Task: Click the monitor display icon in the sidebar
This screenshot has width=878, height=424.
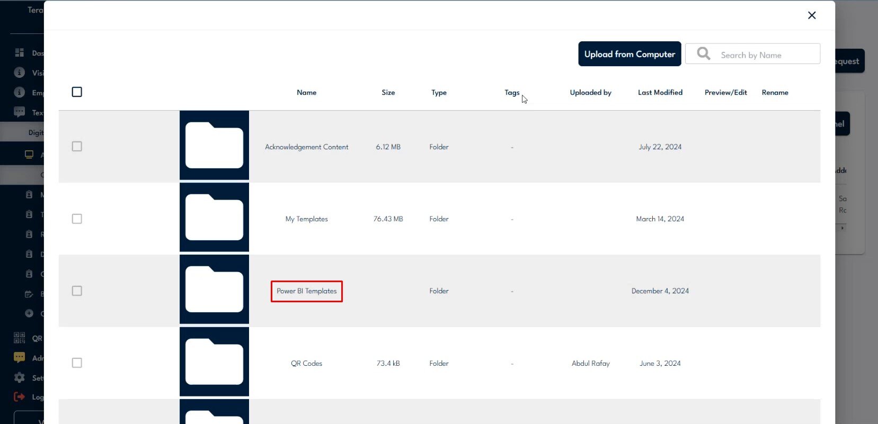Action: [x=29, y=155]
